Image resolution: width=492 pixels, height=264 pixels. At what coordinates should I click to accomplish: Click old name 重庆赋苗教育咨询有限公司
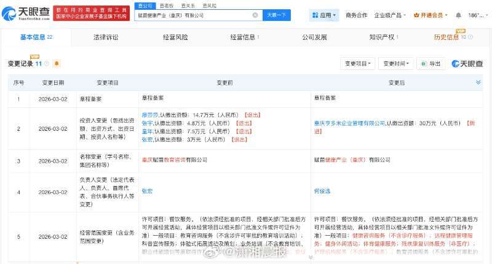[175, 160]
